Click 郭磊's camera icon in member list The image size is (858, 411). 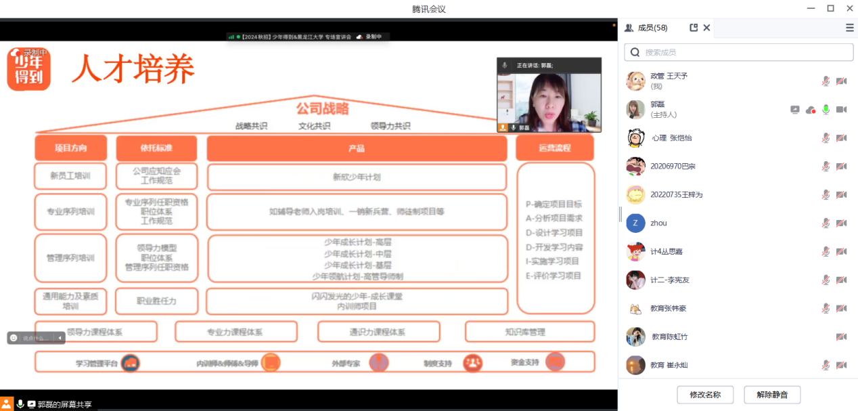(841, 110)
